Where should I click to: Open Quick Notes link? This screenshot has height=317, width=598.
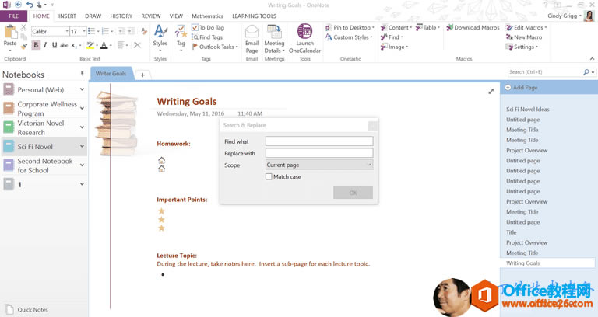[x=26, y=310]
